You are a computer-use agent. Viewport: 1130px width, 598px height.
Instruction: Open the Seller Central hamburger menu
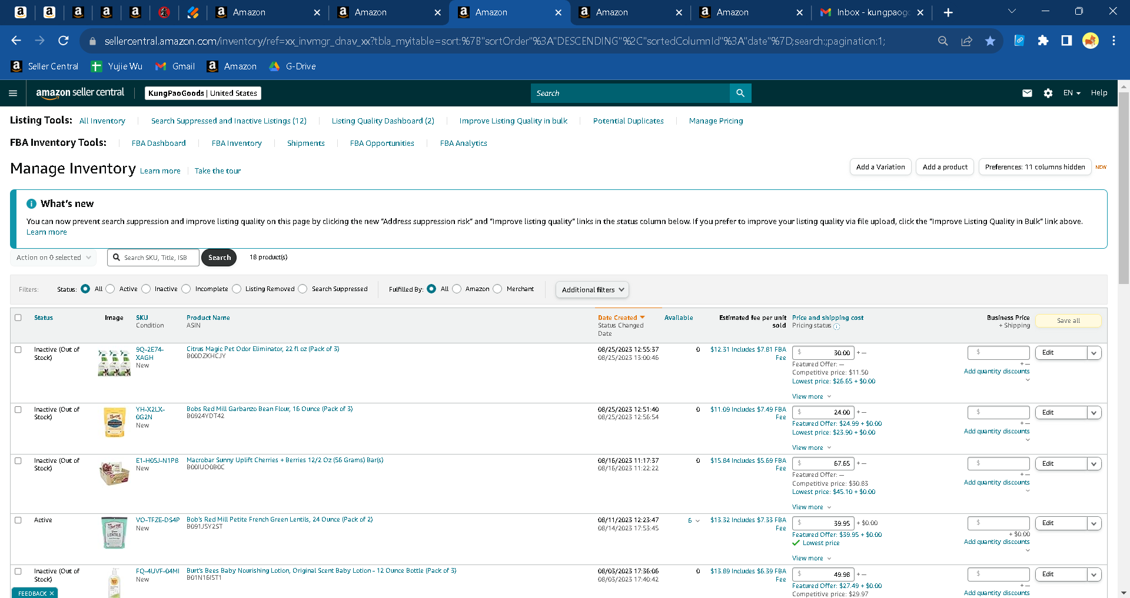(x=13, y=93)
